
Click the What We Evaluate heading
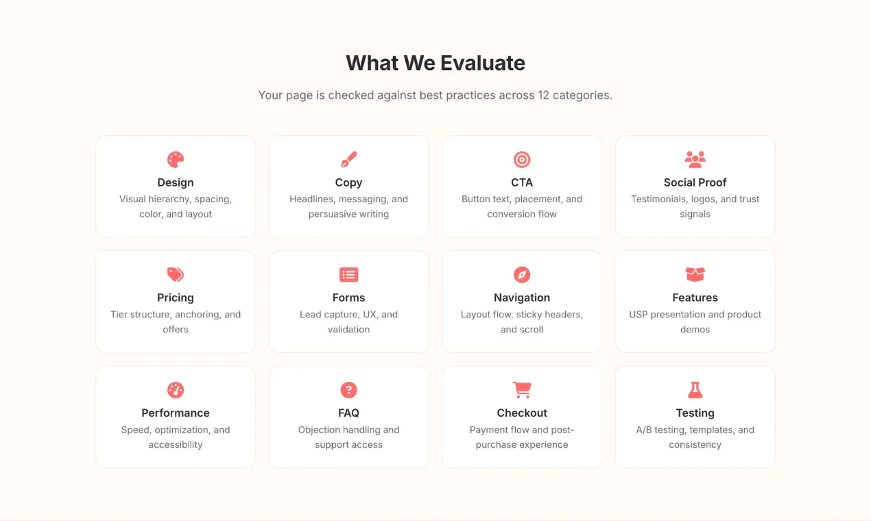(435, 62)
